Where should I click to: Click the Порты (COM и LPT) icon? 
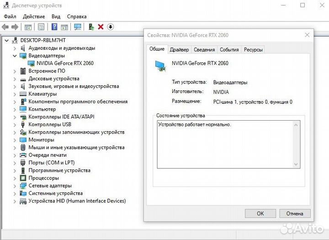[x=23, y=163]
